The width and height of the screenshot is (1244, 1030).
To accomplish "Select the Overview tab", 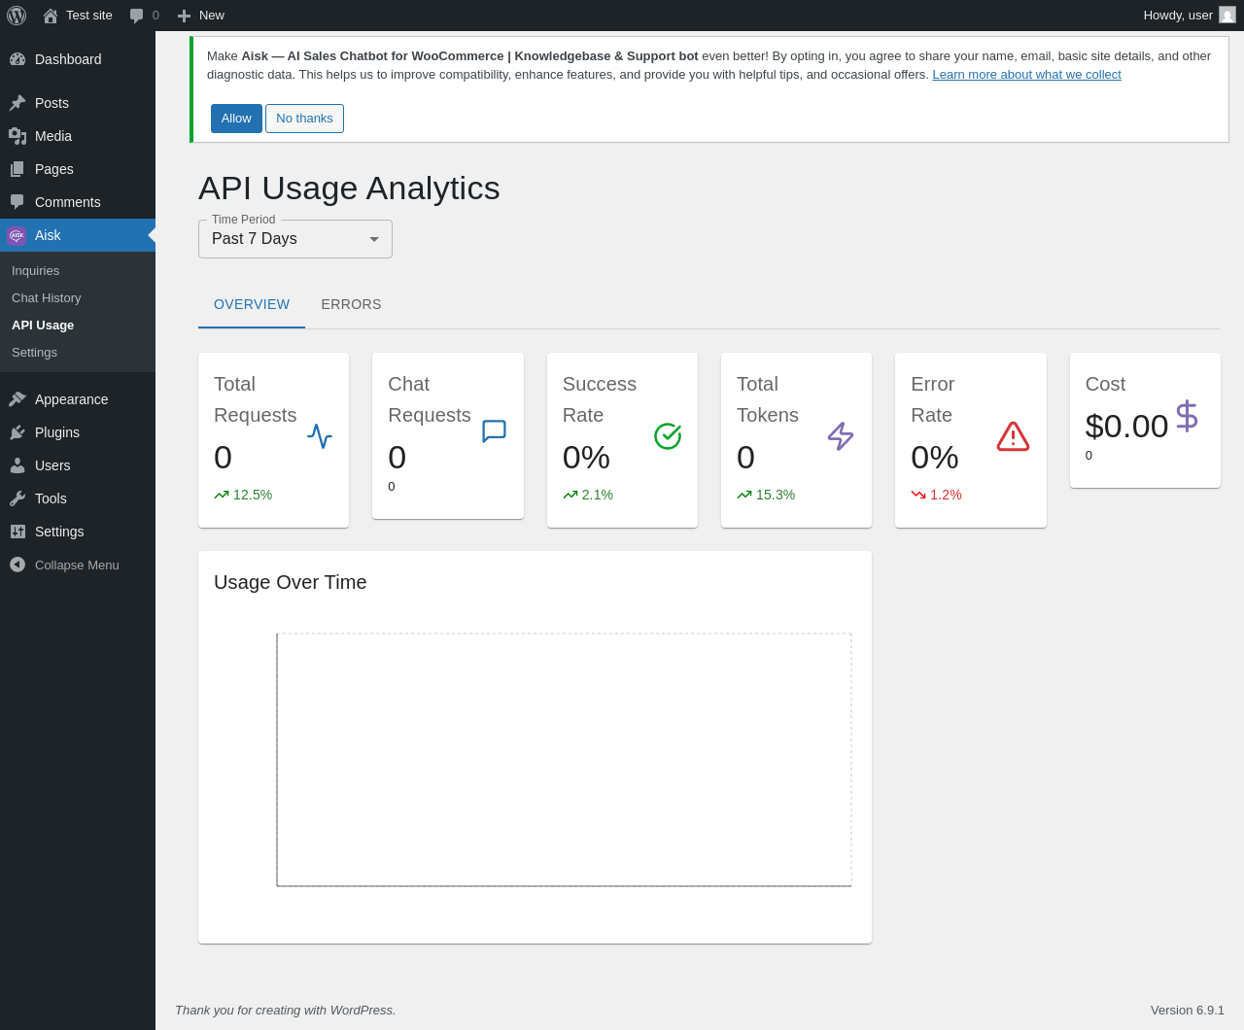I will [x=252, y=304].
